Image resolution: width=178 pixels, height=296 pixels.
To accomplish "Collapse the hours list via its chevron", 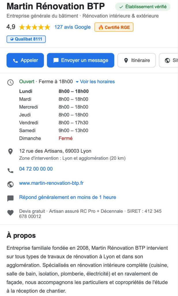I will 77,82.
